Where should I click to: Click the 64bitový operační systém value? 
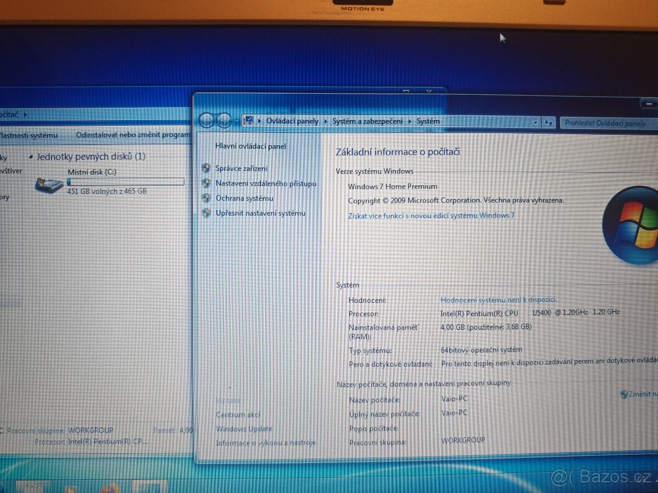click(x=481, y=349)
